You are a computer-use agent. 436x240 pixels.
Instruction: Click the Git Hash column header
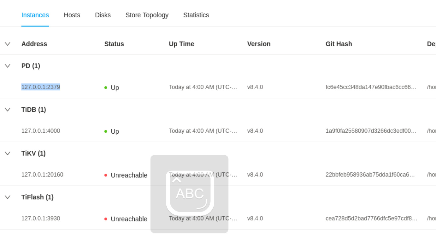(x=338, y=44)
